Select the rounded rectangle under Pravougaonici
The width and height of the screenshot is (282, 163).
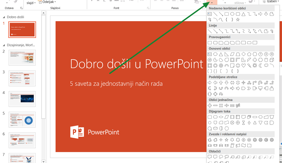coord(215,43)
